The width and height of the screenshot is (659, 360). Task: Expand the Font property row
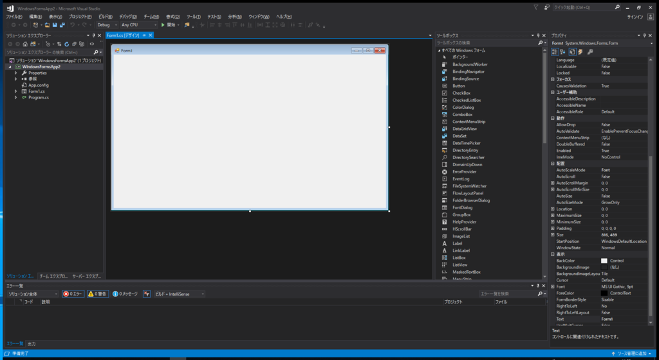pos(553,287)
